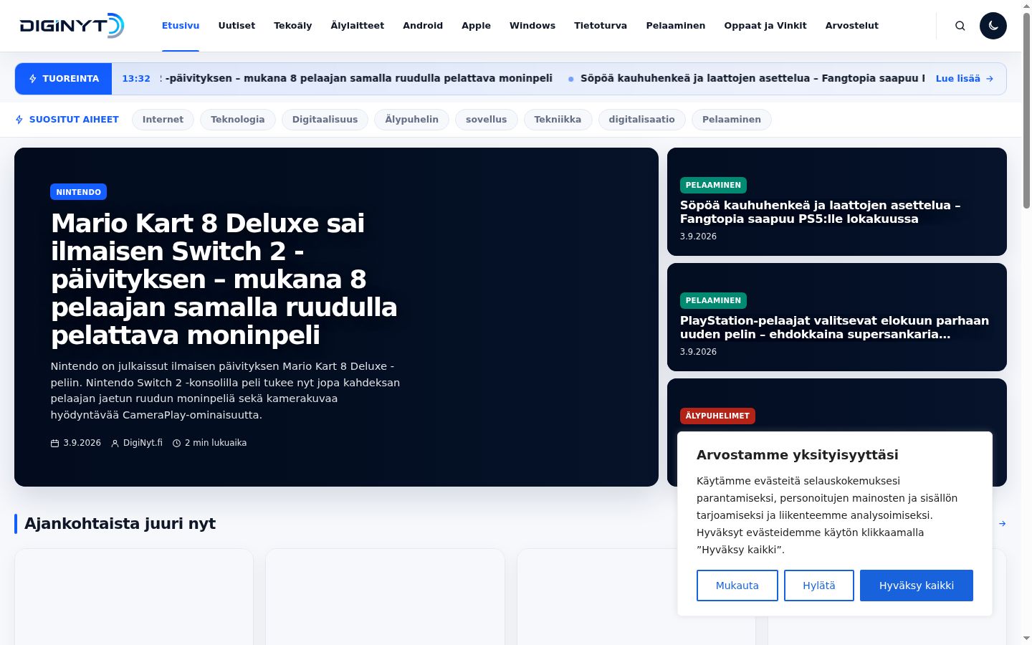This screenshot has width=1032, height=645.
Task: Select the Tekniikka topic chip
Action: click(558, 120)
